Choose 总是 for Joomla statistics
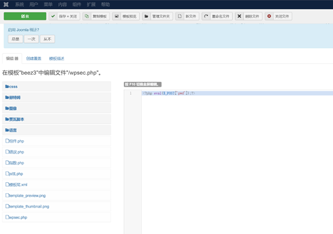The height and width of the screenshot is (234, 333). click(16, 39)
